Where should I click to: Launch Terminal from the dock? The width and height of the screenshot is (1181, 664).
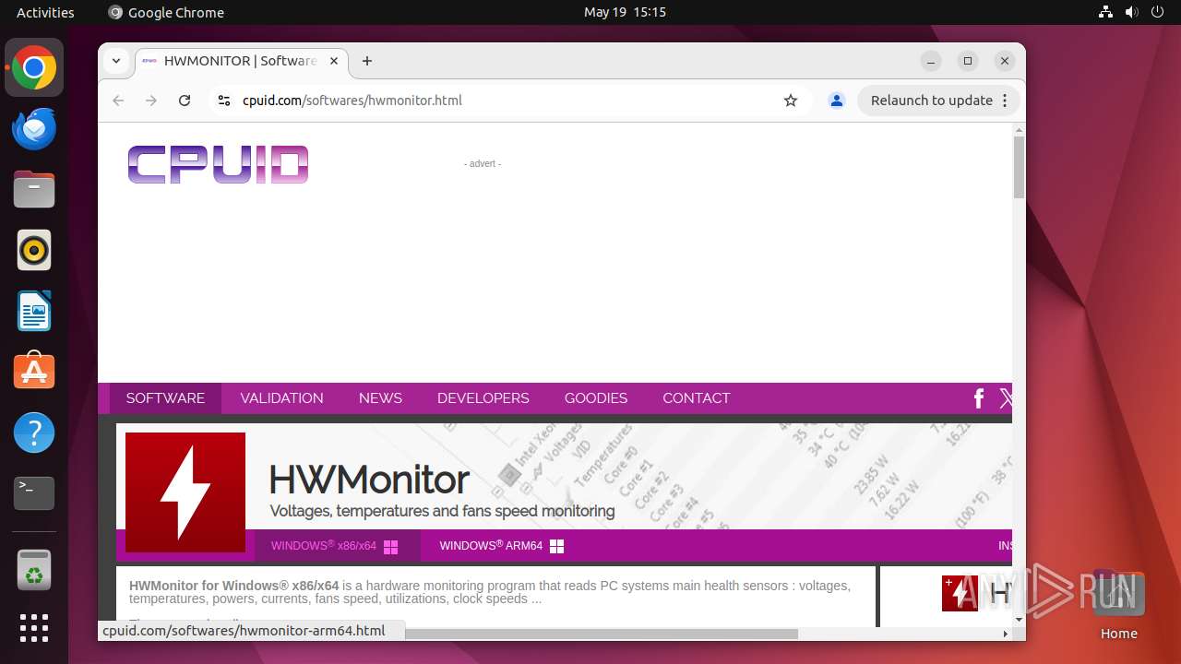34,493
